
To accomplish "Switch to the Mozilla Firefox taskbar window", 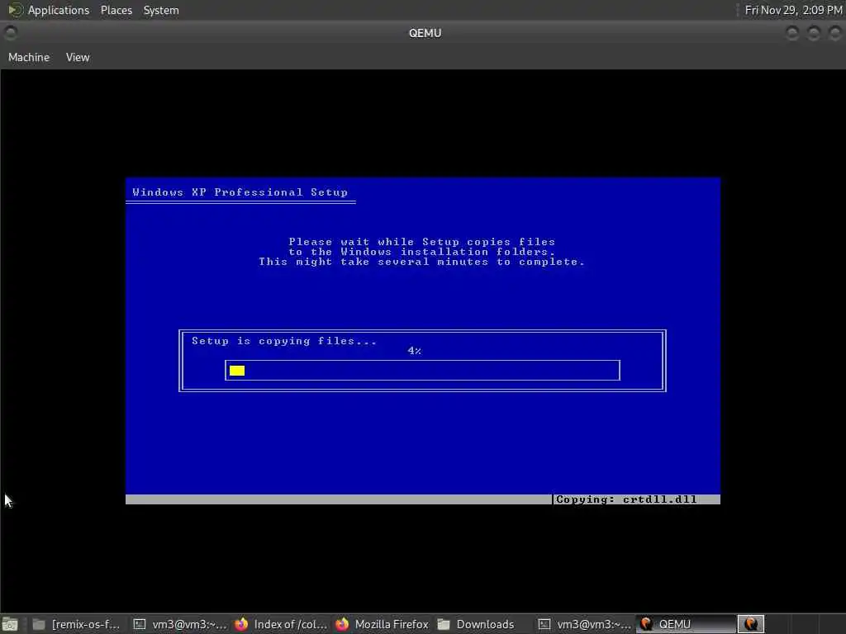I will (382, 624).
